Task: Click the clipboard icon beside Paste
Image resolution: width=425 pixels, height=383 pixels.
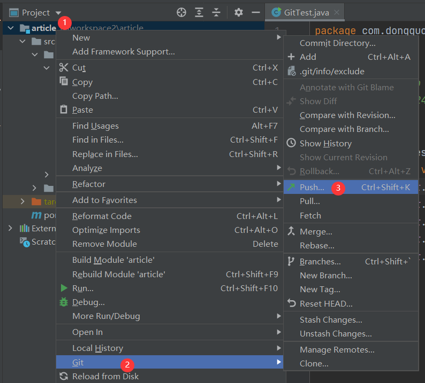Action: (64, 110)
